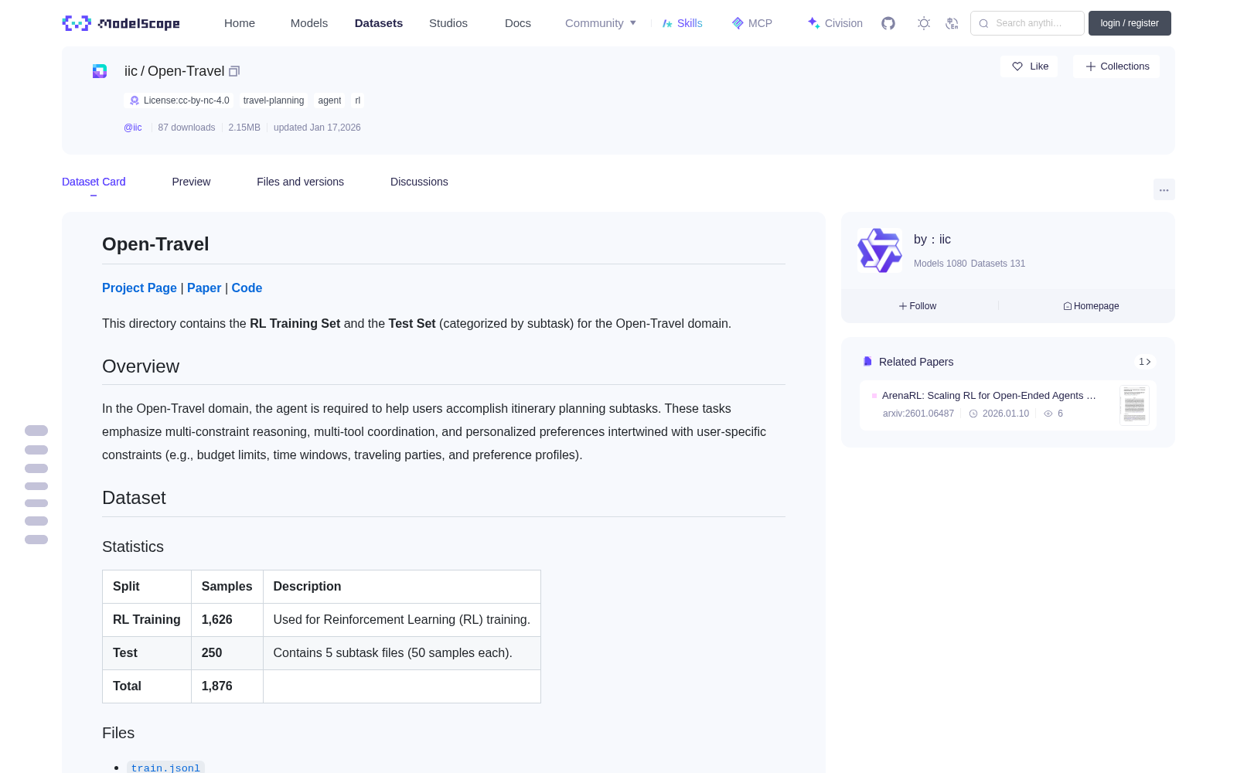Click the Statistics heading
Viewport: 1237px width, 773px height.
tap(133, 547)
